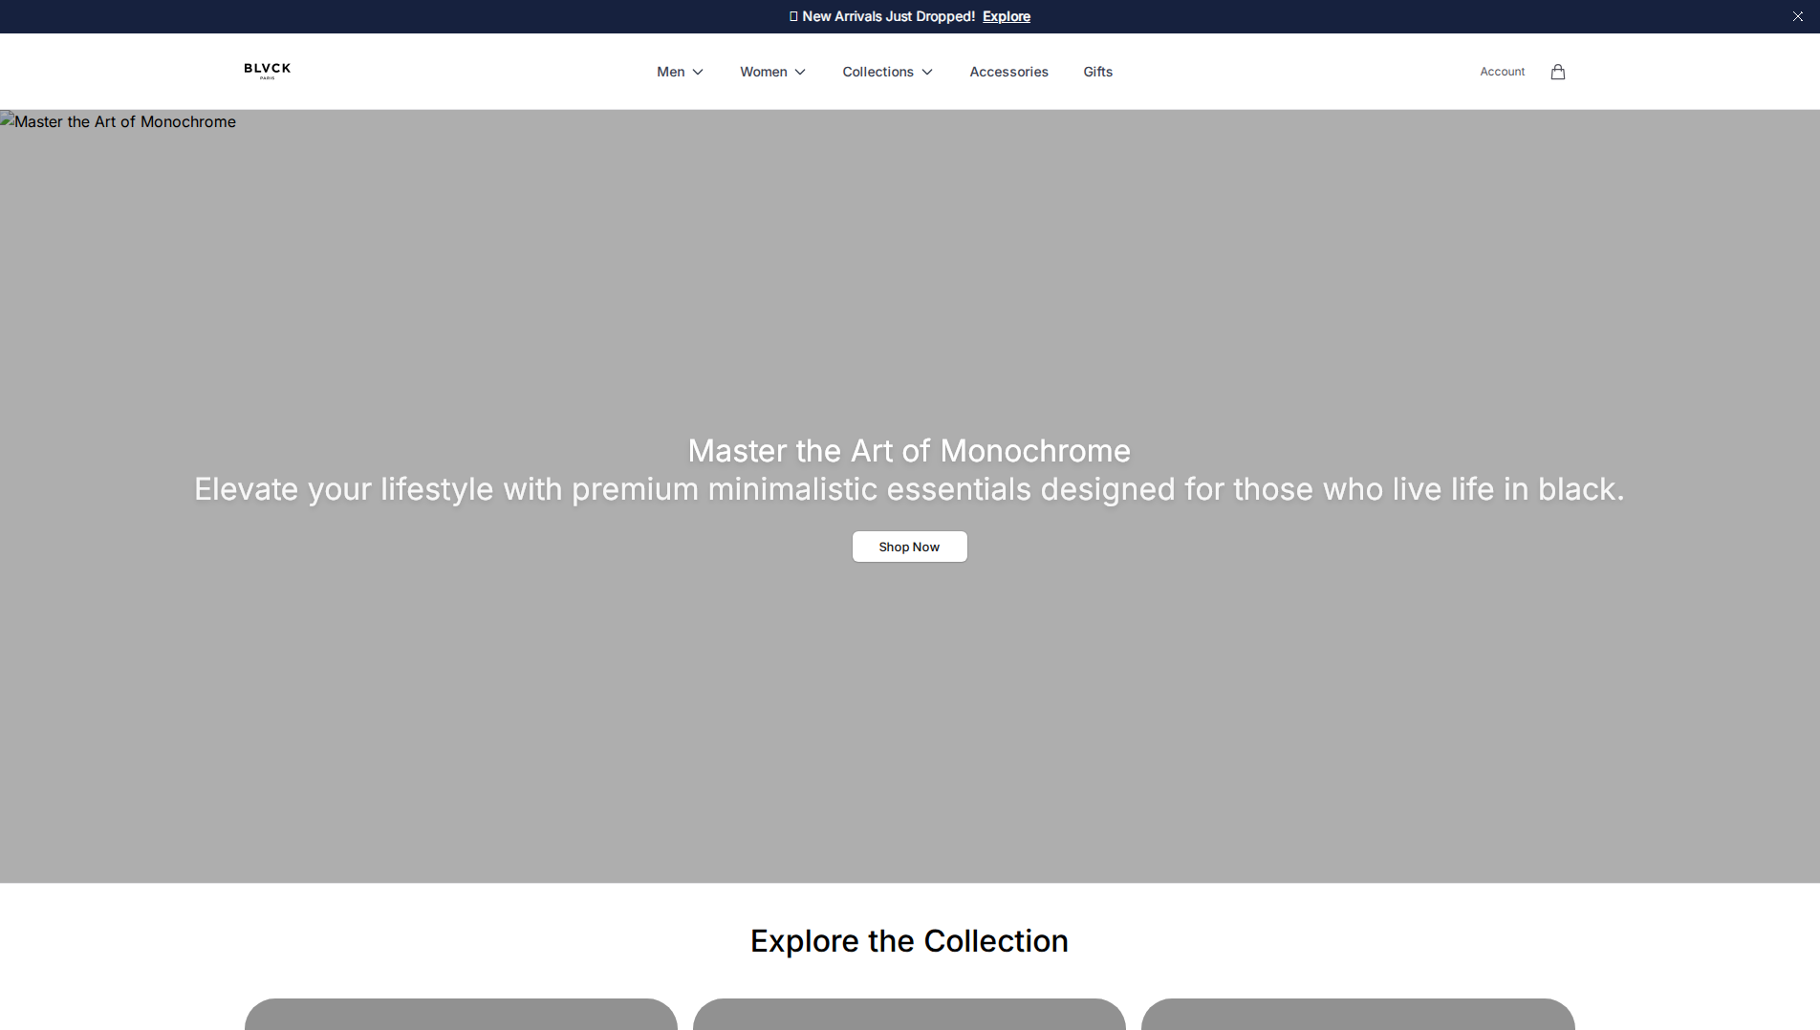Follow the Explore link in banner
The width and height of the screenshot is (1820, 1030).
pos(1007,16)
